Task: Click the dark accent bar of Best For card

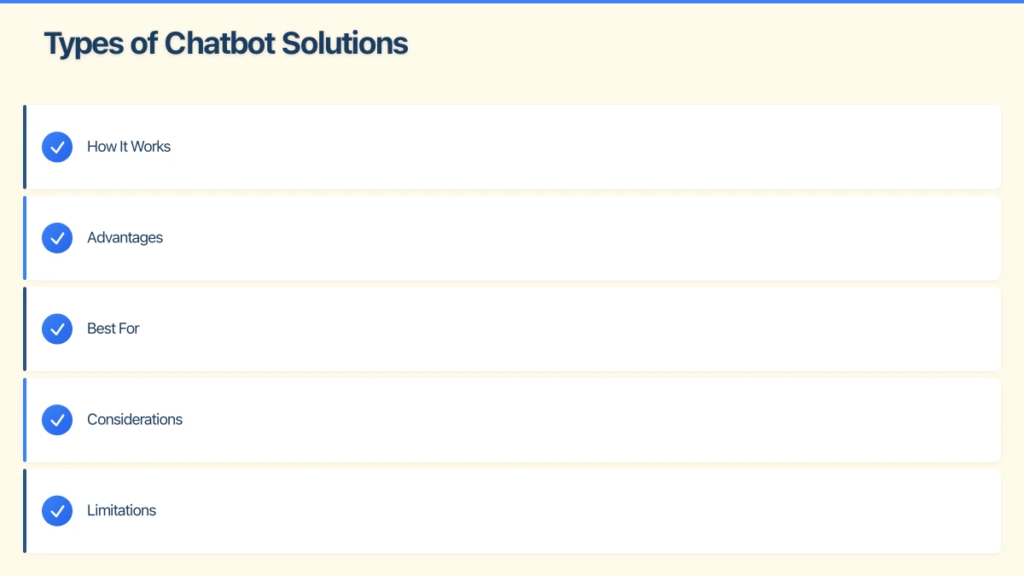Action: (25, 329)
